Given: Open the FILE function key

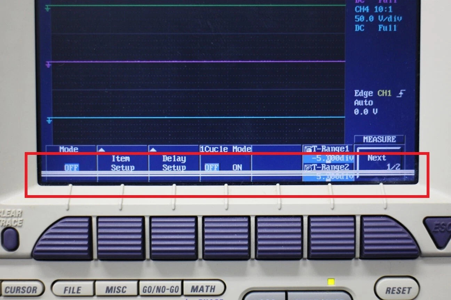Looking at the screenshot, I should (73, 289).
